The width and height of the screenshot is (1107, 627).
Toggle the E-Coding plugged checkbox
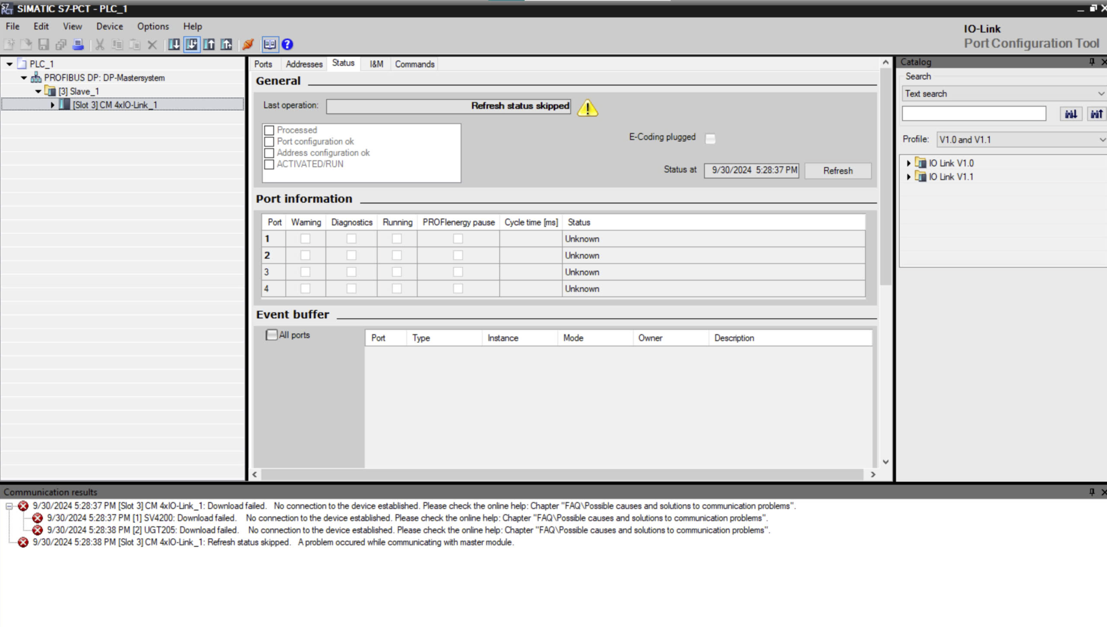710,139
